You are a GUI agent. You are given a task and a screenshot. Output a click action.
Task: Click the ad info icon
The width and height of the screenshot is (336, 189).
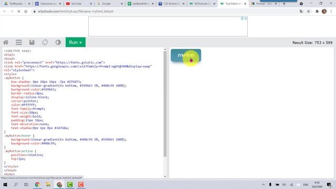(242, 18)
